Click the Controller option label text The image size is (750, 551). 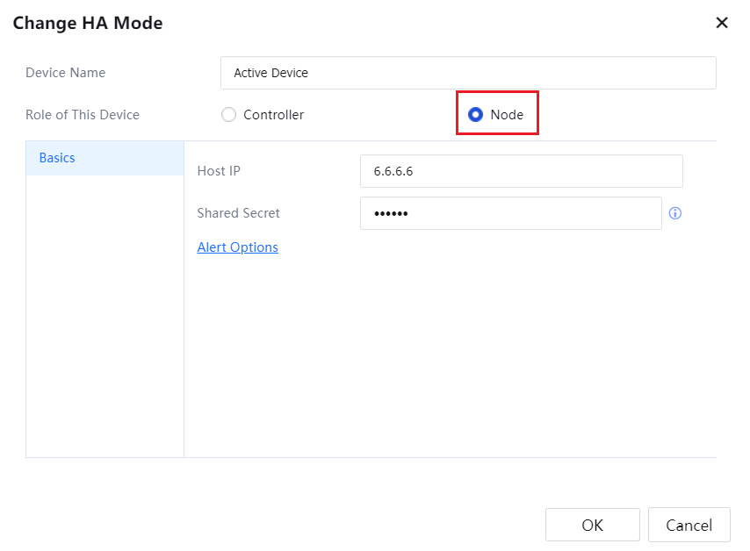point(273,115)
